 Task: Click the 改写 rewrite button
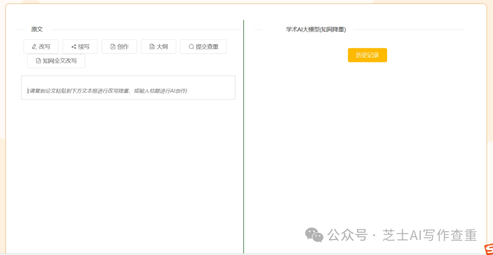tap(41, 47)
